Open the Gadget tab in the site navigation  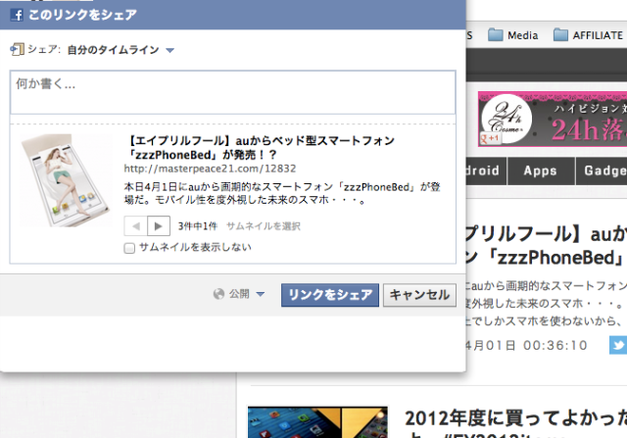click(602, 170)
